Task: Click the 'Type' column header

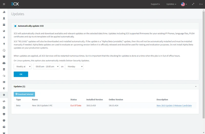Action: click(18, 100)
